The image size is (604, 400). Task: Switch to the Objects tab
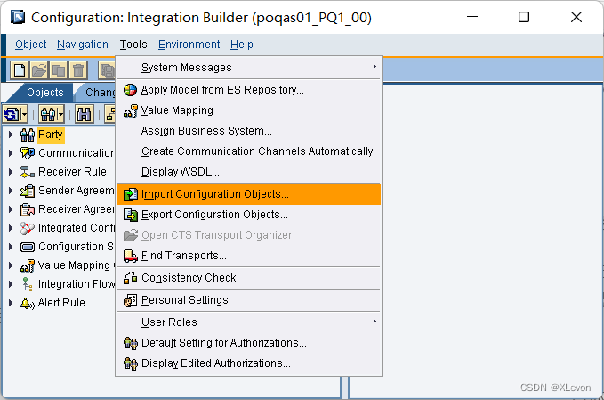(45, 93)
